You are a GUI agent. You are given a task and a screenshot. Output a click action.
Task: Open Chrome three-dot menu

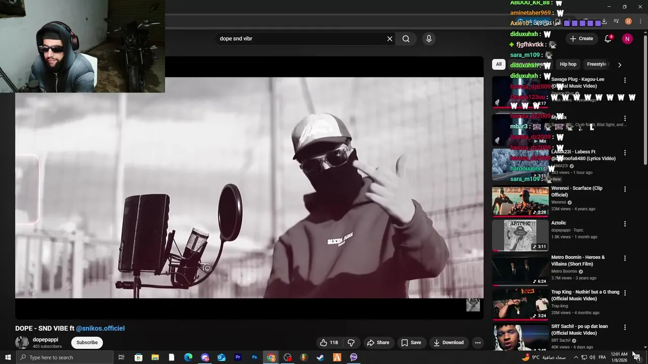click(x=640, y=21)
